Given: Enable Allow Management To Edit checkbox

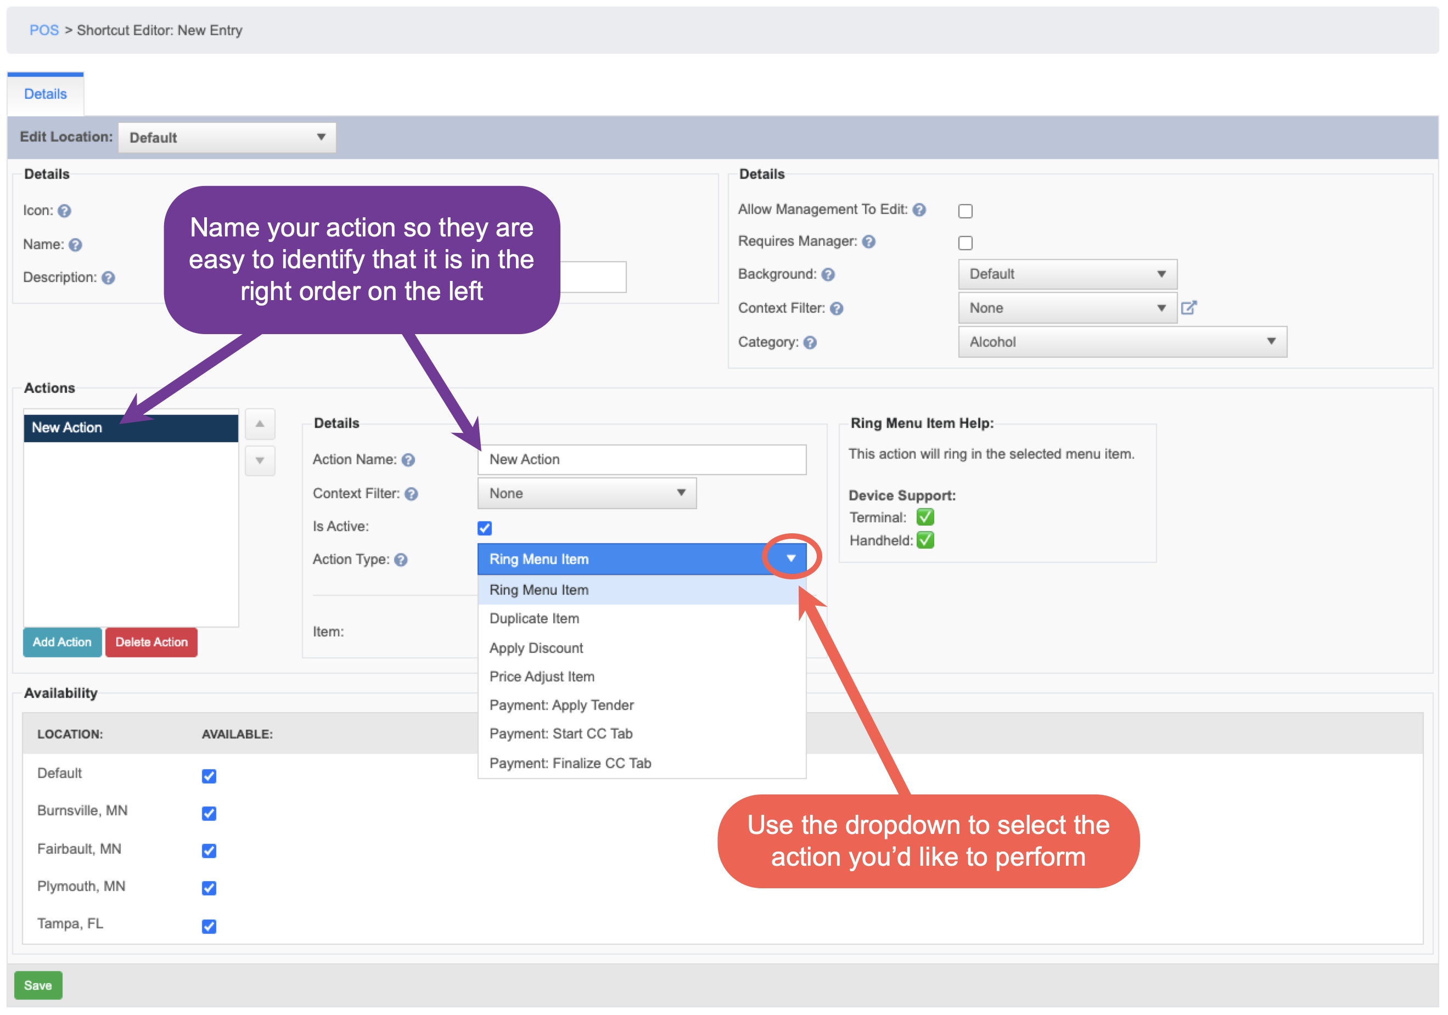Looking at the screenshot, I should click(966, 211).
